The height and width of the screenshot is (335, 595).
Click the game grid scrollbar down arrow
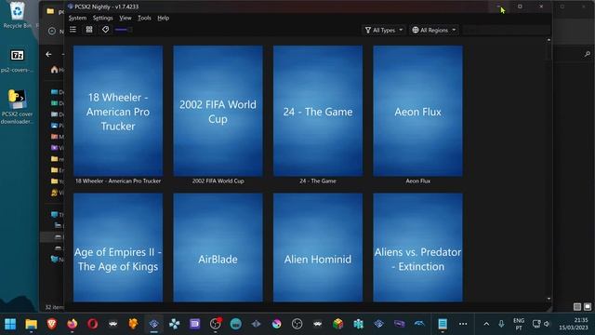tap(549, 300)
